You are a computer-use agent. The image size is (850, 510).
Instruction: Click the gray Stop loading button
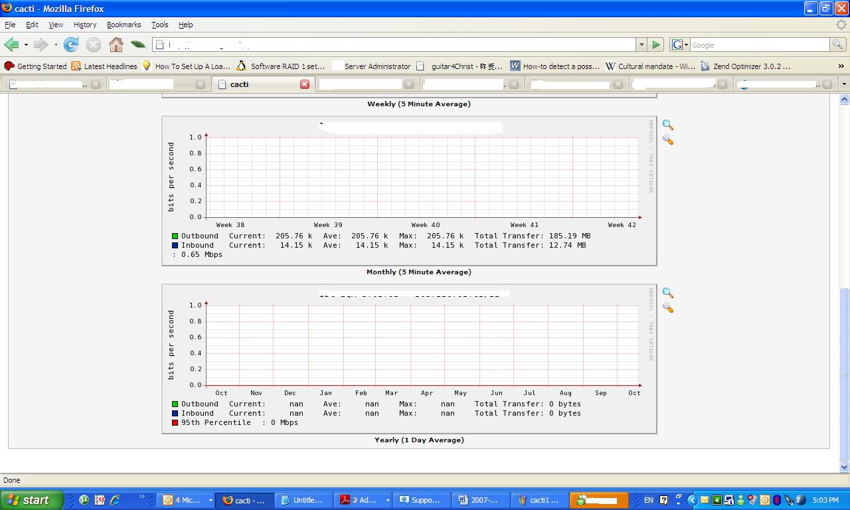click(x=94, y=44)
